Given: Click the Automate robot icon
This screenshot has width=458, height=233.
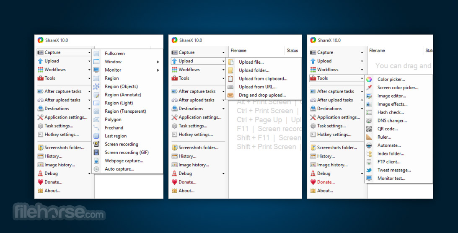Looking at the screenshot, I should click(369, 145).
